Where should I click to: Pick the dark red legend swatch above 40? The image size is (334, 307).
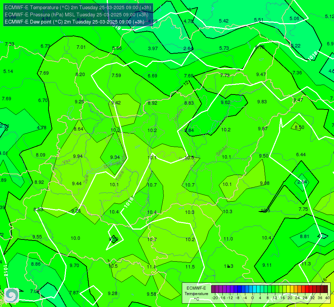[326, 289]
